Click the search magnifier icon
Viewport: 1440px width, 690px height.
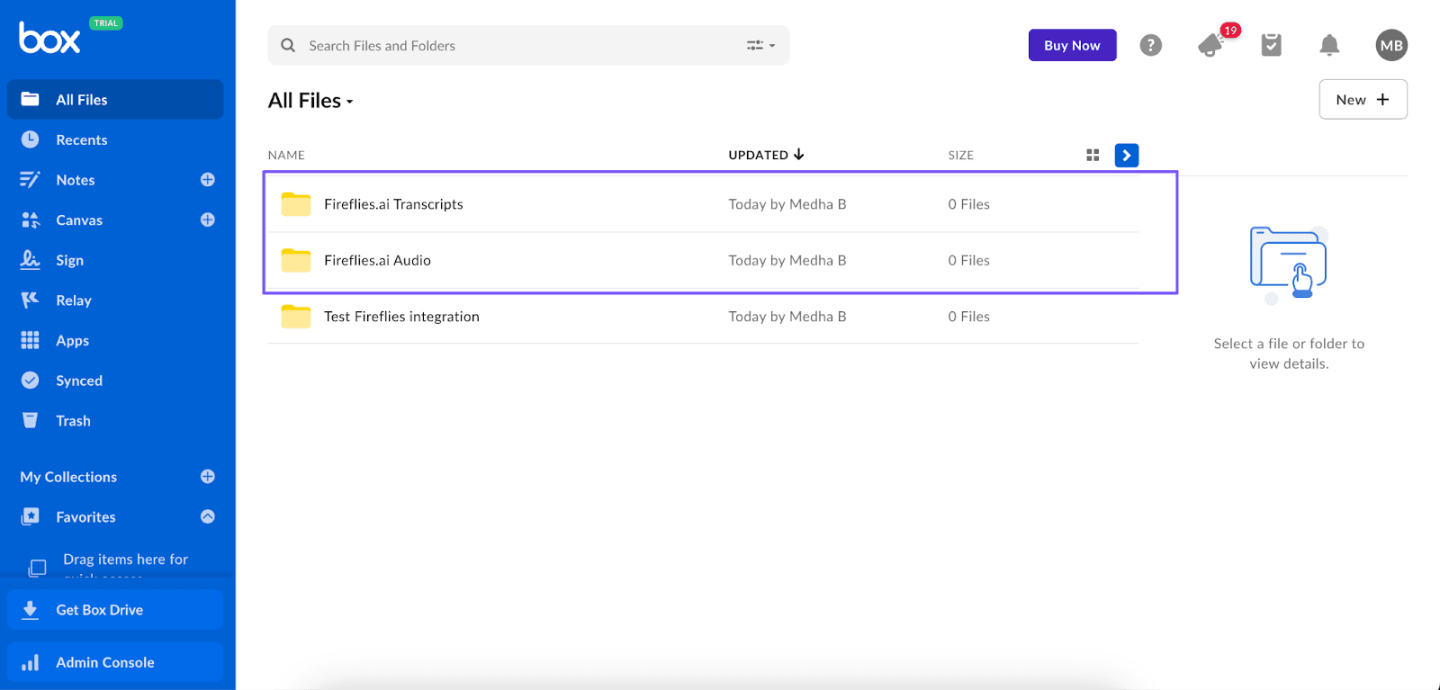pyautogui.click(x=288, y=45)
